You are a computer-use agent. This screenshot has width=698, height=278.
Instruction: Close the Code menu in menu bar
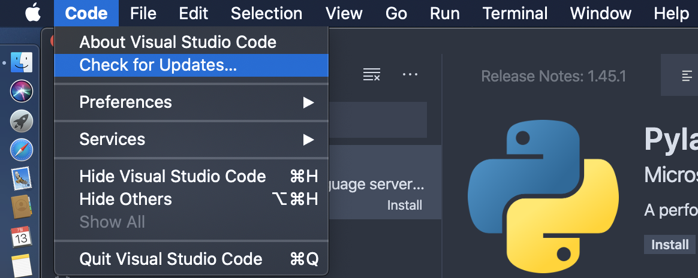coord(86,13)
